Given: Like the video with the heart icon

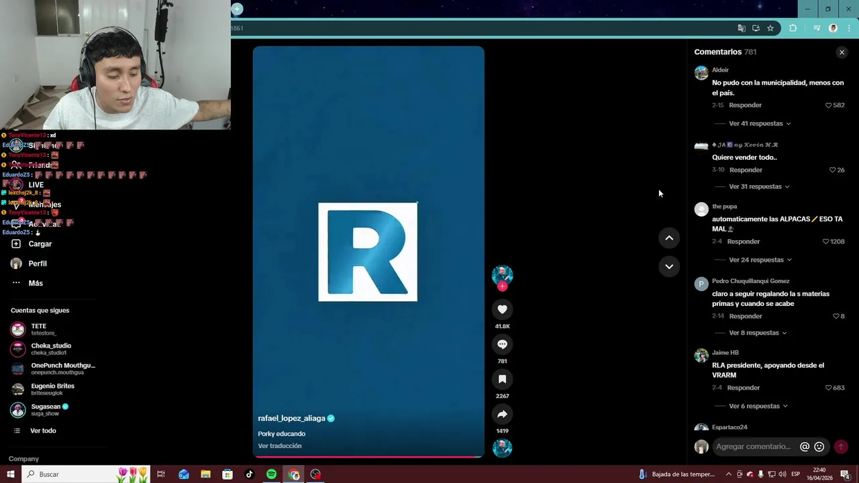Looking at the screenshot, I should (x=502, y=309).
